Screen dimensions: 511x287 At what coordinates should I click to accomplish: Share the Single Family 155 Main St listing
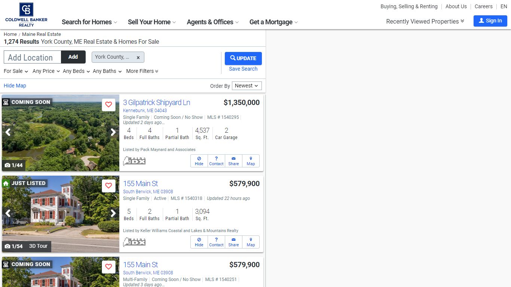tap(233, 242)
